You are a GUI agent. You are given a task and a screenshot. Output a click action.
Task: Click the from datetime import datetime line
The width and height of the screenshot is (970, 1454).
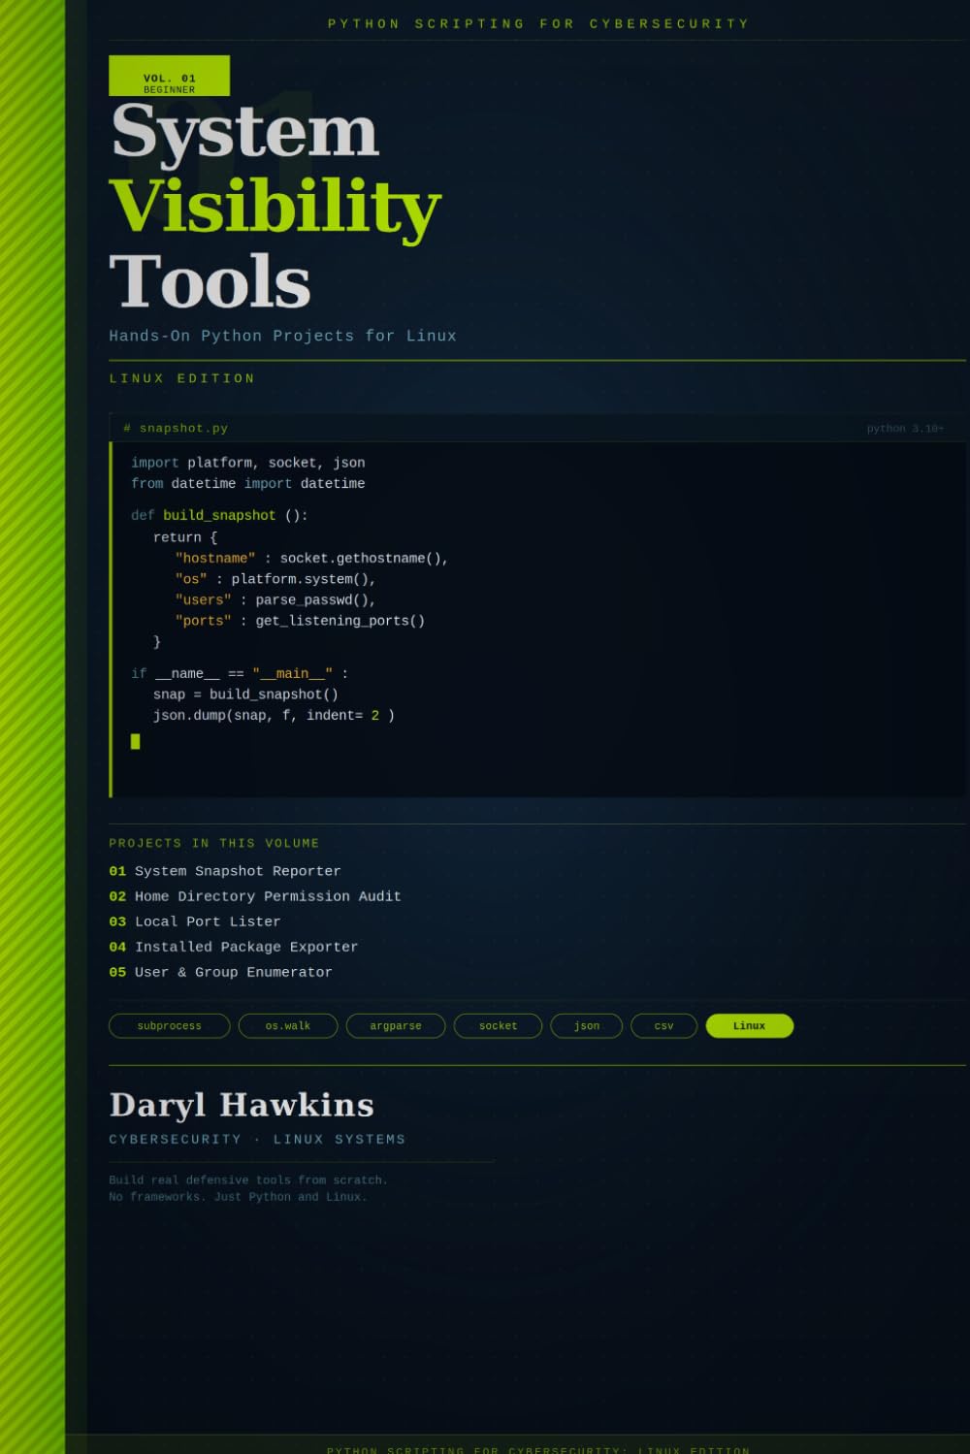pos(248,483)
